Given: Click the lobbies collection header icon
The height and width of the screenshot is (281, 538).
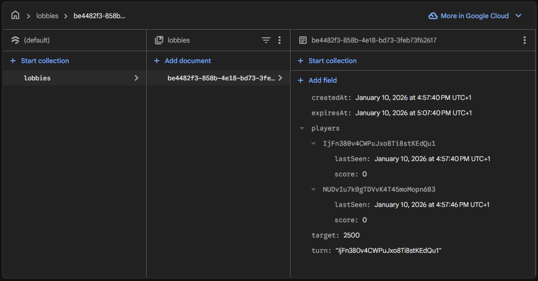Looking at the screenshot, I should (159, 41).
